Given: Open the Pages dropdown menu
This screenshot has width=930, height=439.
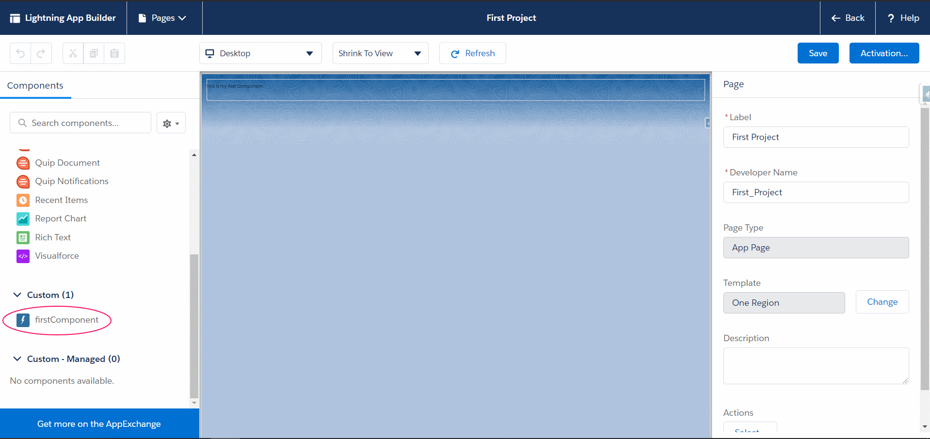Looking at the screenshot, I should [162, 18].
